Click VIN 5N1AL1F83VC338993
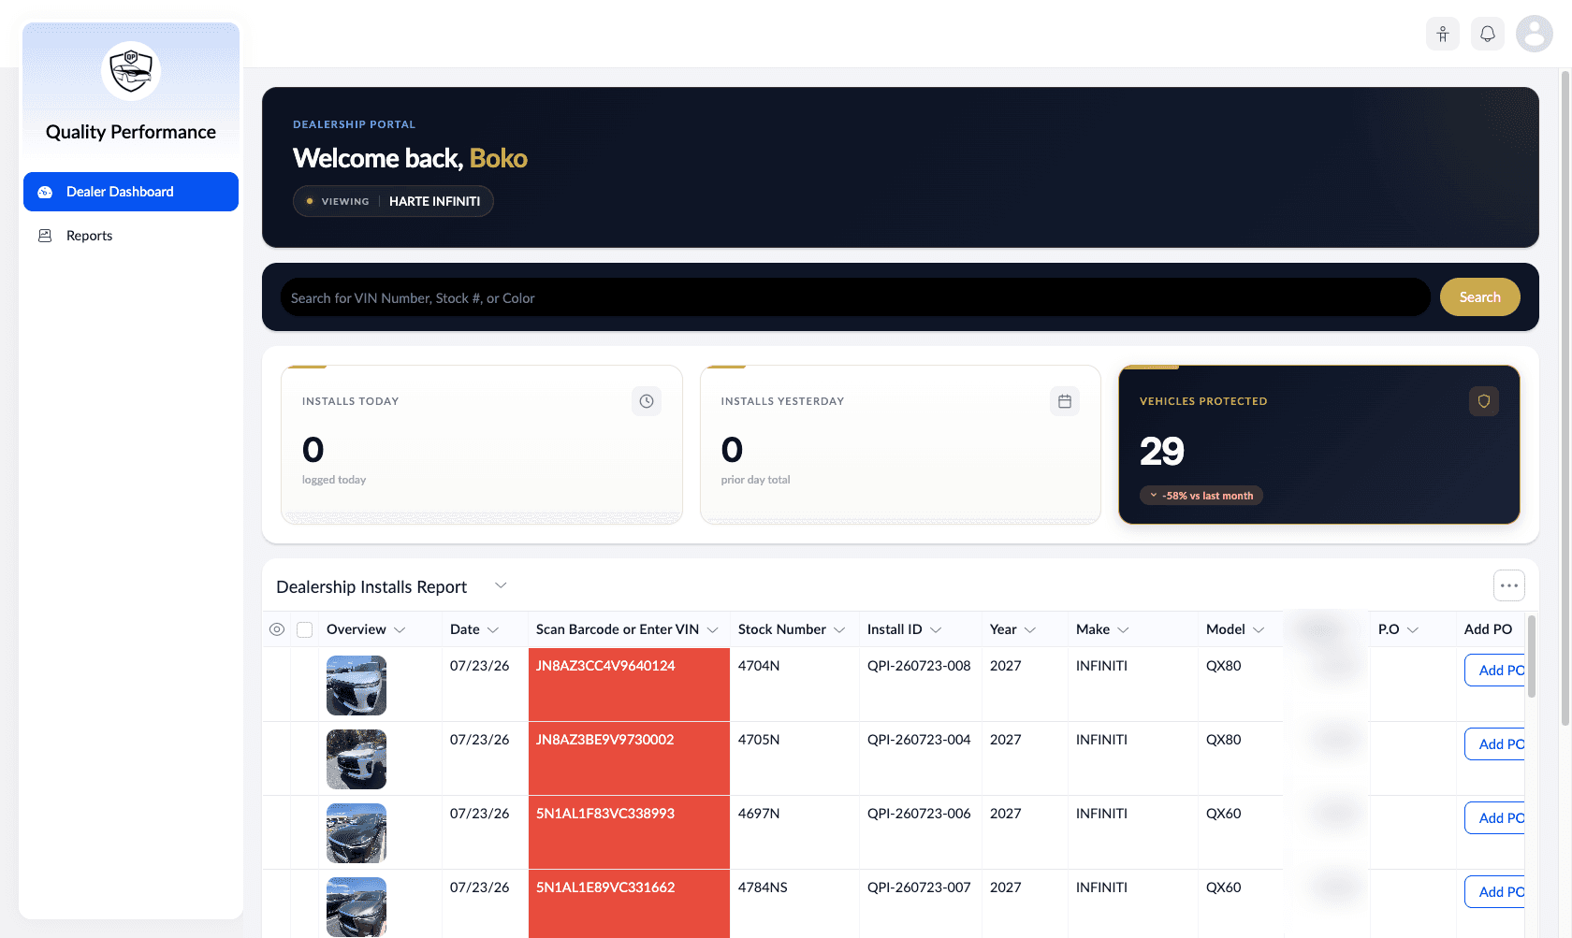This screenshot has height=938, width=1572. click(605, 814)
